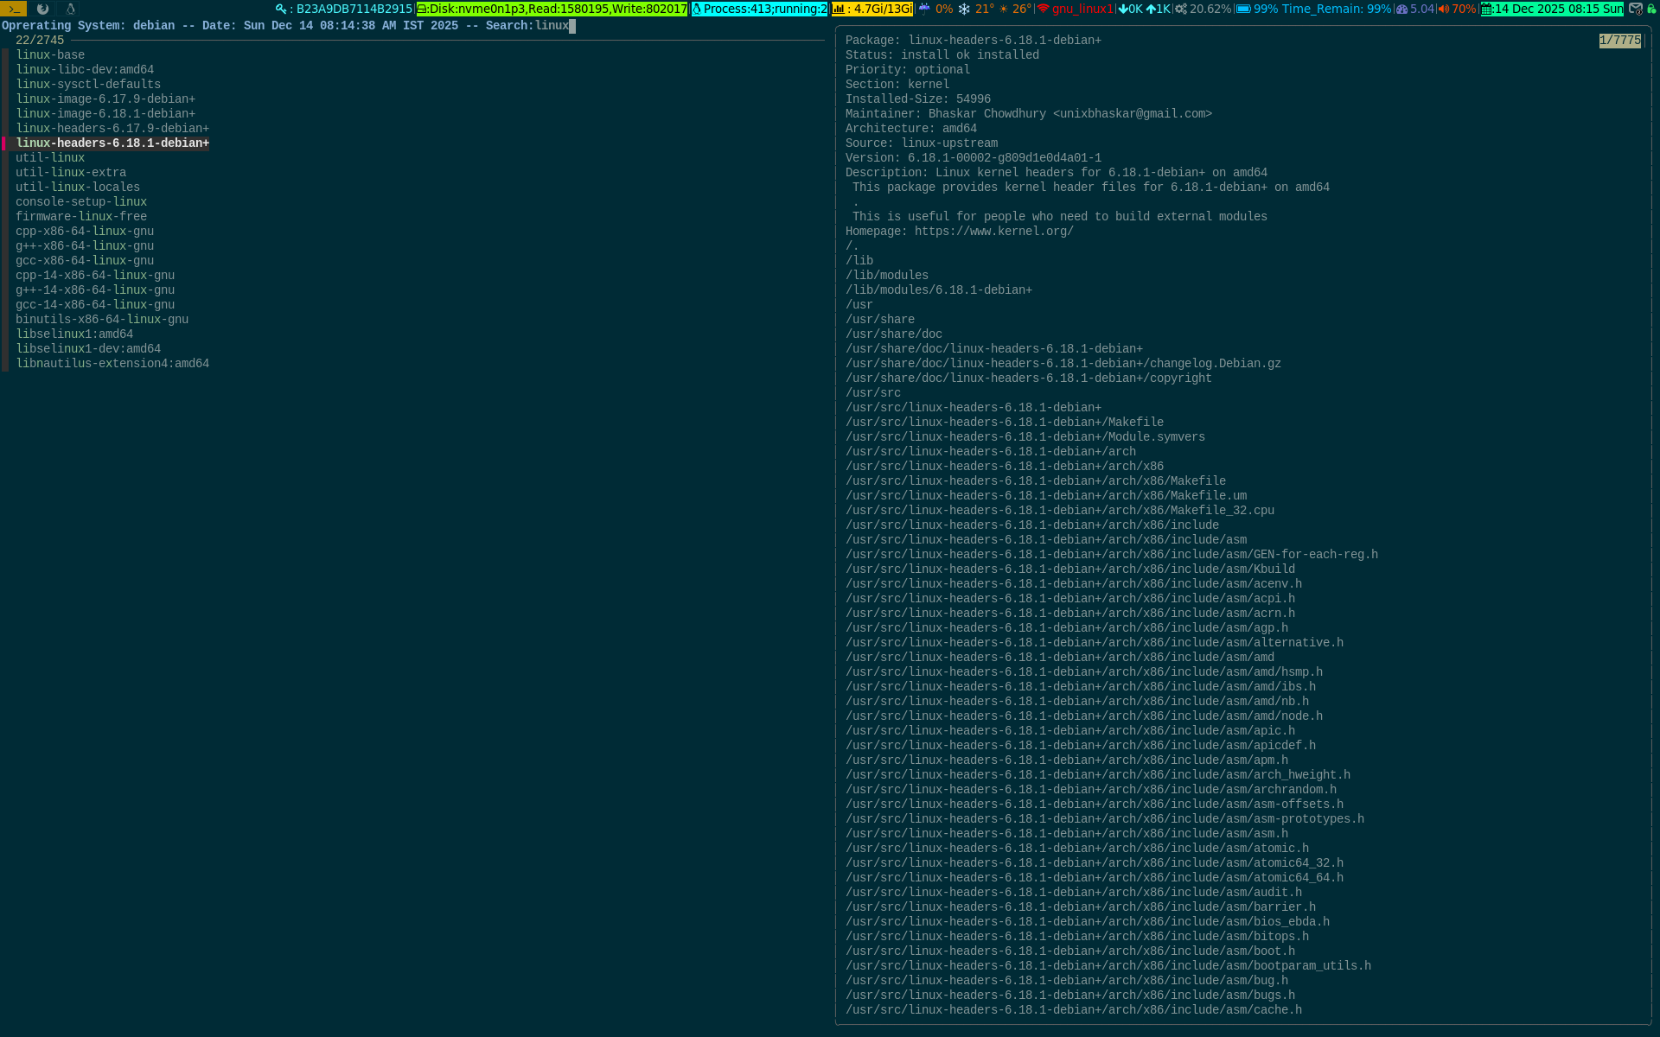Viewport: 1660px width, 1037px height.
Task: Click the wifi network icon
Action: click(1044, 9)
